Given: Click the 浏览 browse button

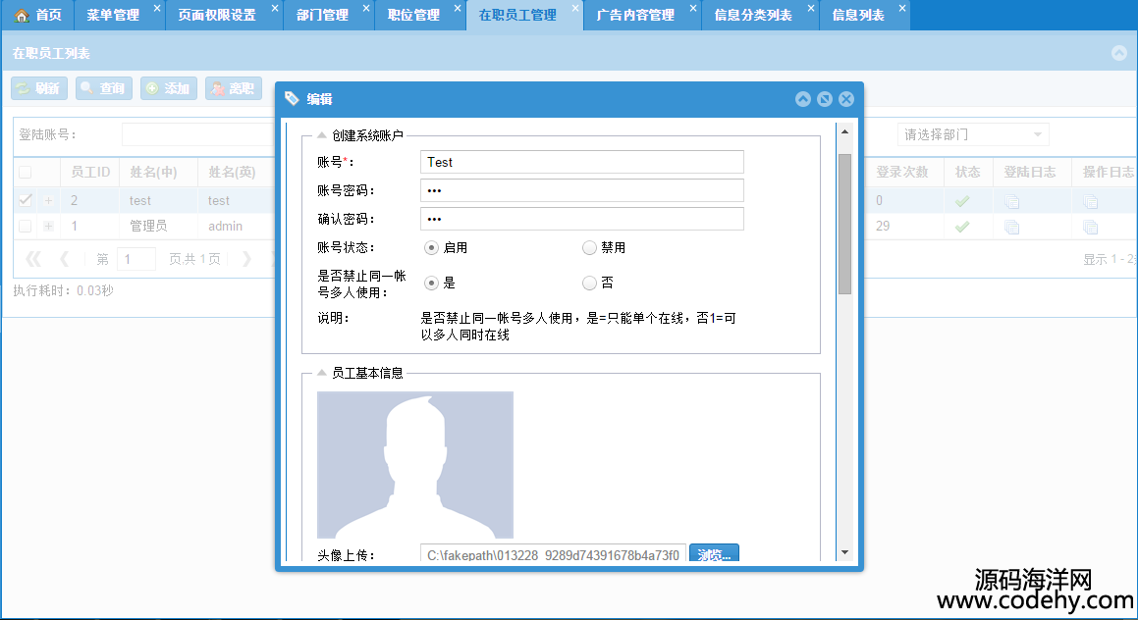Looking at the screenshot, I should click(714, 554).
